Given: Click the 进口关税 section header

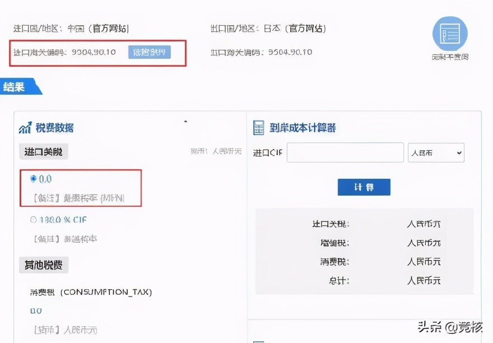Looking at the screenshot, I should point(43,151).
